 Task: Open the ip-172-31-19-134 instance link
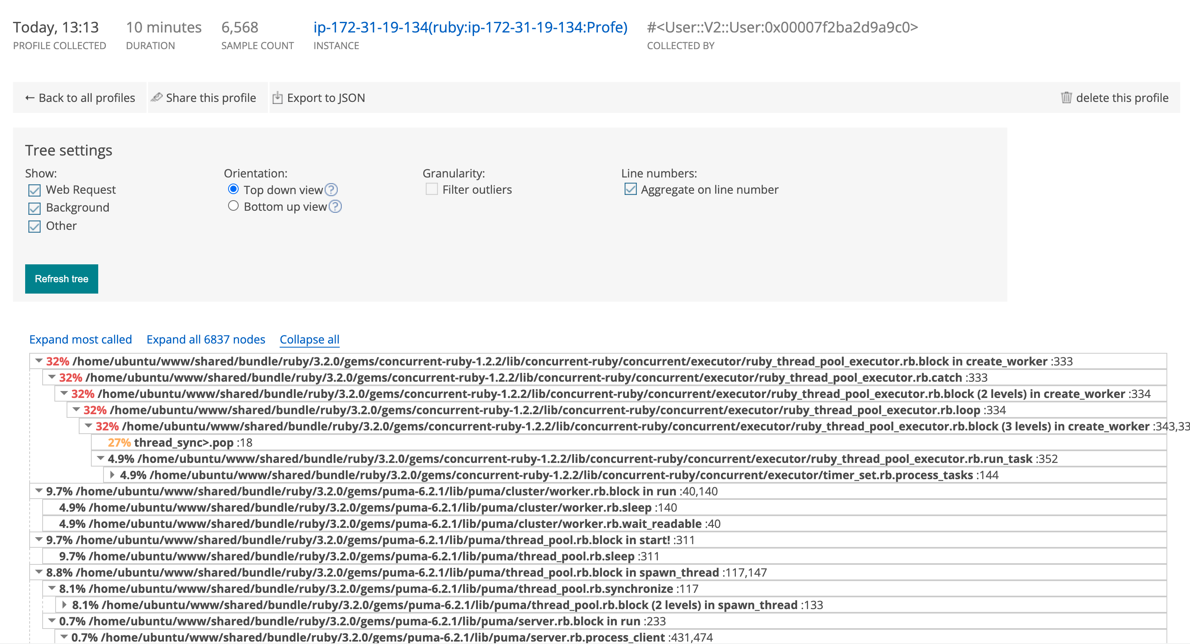click(x=470, y=27)
